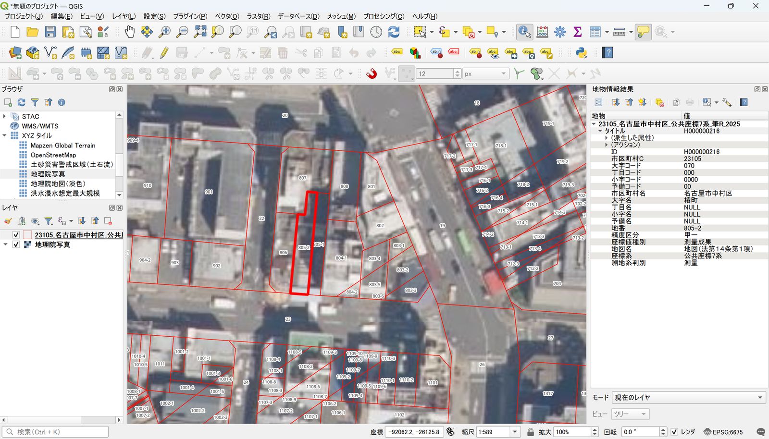769x439 pixels.
Task: Click the 座標 coordinate input field
Action: pyautogui.click(x=414, y=432)
